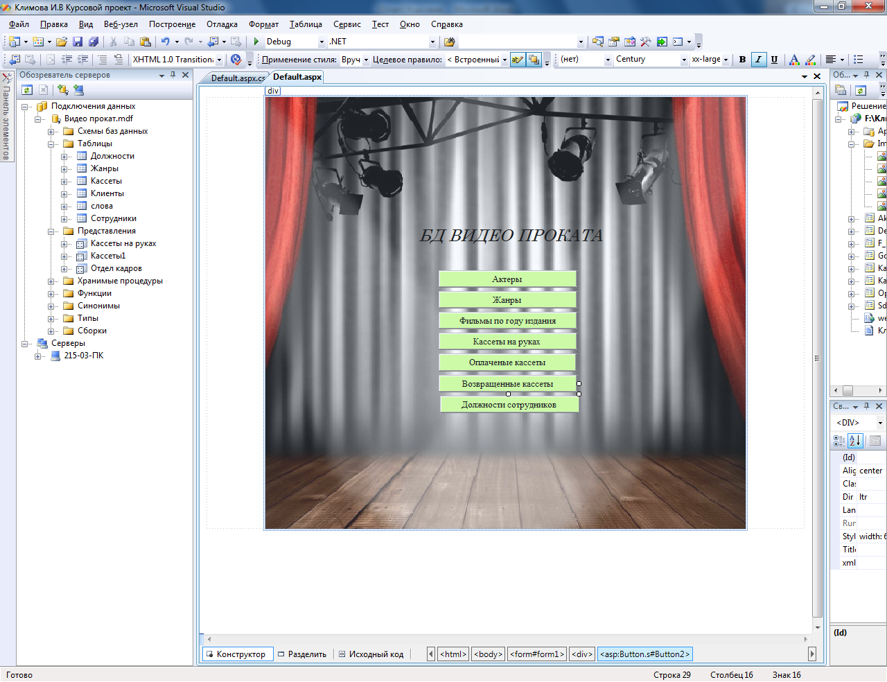Start debugging with the green play icon
Screen dimensions: 887x682
(256, 42)
